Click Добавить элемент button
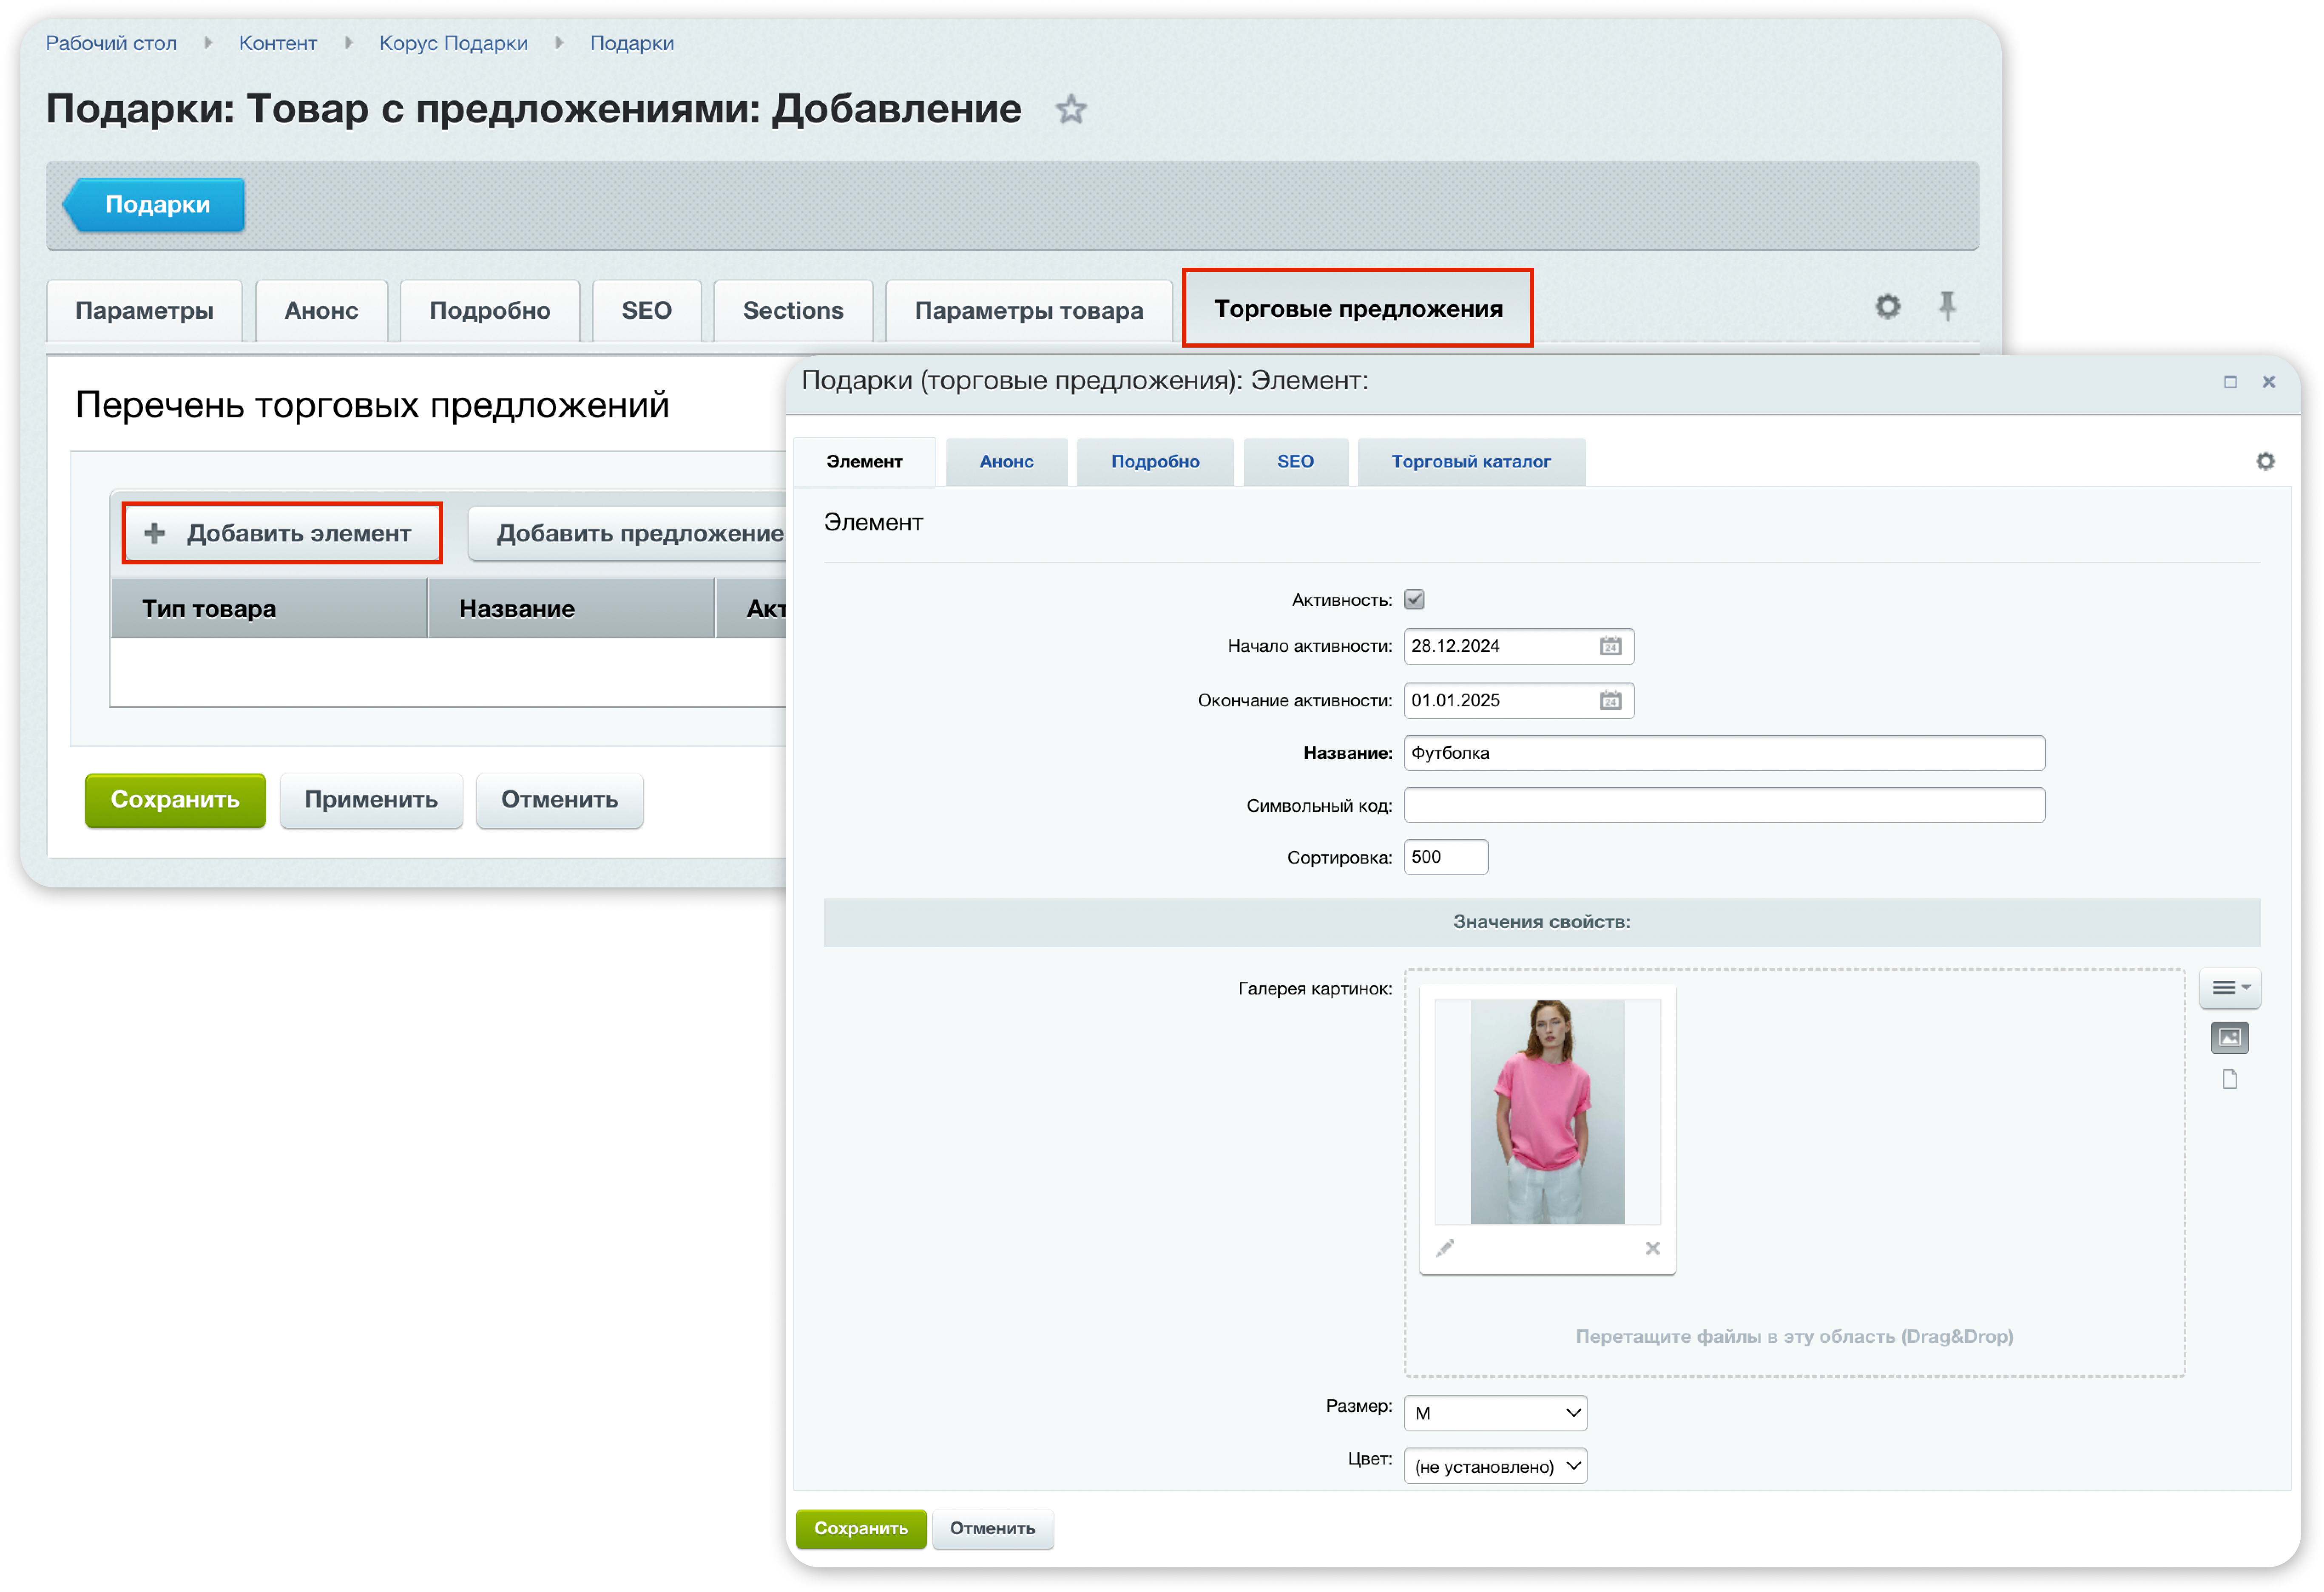Image resolution: width=2324 pixels, height=1592 pixels. coord(282,534)
